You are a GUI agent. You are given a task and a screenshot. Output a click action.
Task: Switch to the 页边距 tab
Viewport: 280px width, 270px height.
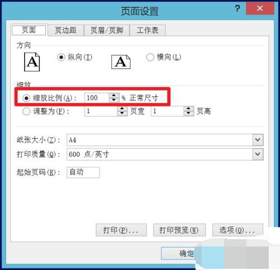(66, 30)
